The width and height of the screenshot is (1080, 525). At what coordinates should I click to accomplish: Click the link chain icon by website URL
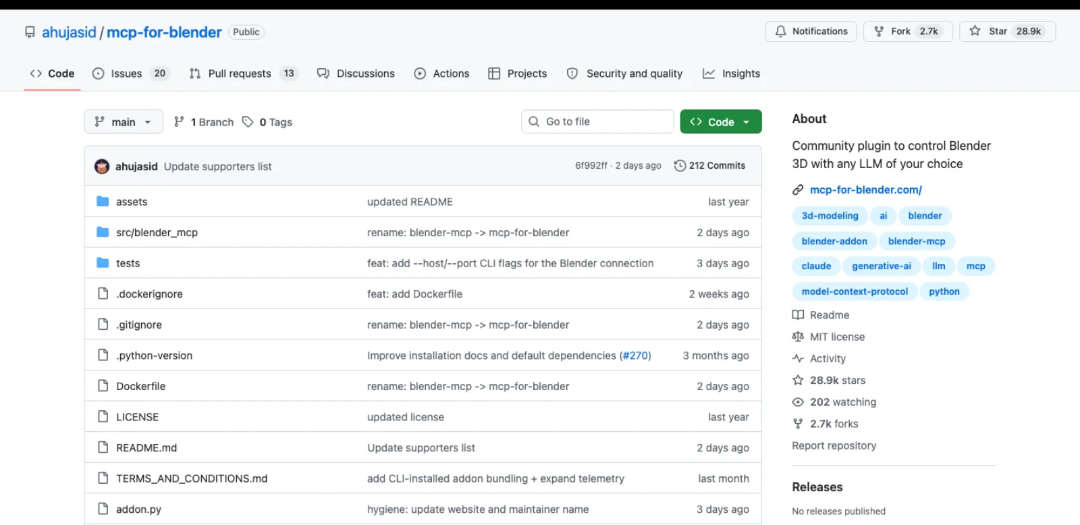coord(798,190)
